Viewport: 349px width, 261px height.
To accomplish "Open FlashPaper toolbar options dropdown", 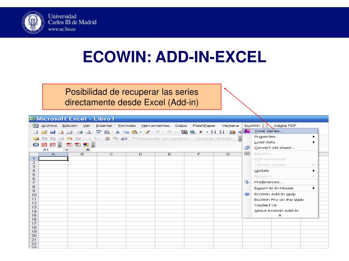I will [x=60, y=145].
